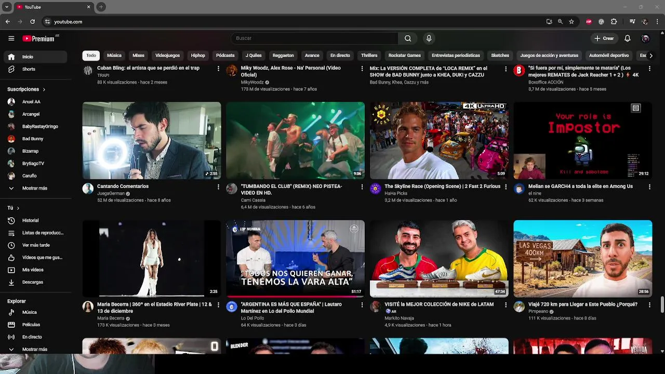
Task: Open Vídeos que me gustan
Action: coord(36,258)
